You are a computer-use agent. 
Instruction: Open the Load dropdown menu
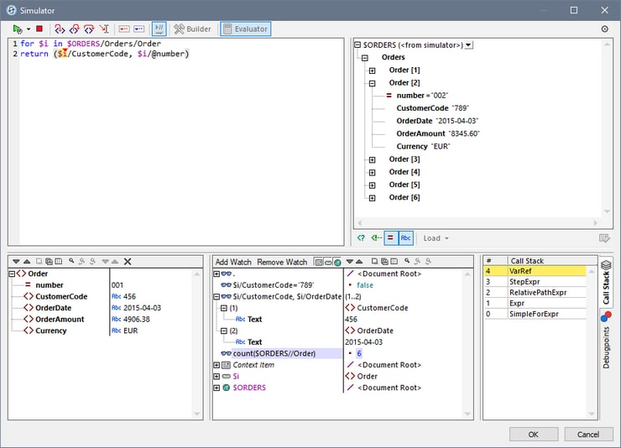pos(436,238)
